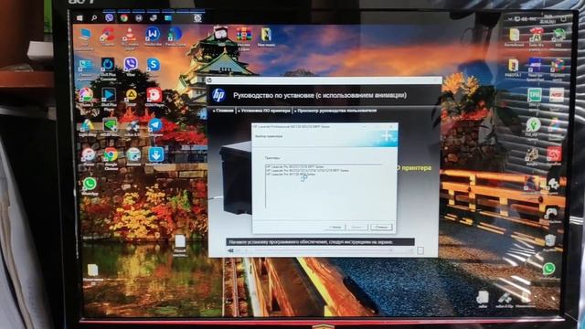Select second HP LaserJet Pro printer entry
This screenshot has width=585, height=329.
tap(307, 171)
